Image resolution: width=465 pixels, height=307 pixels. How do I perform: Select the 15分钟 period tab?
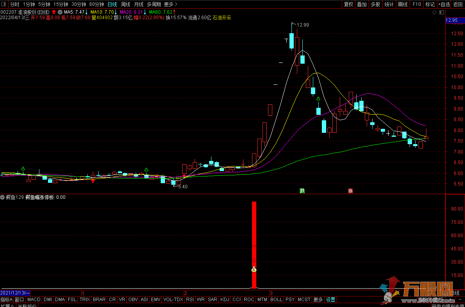61,4
